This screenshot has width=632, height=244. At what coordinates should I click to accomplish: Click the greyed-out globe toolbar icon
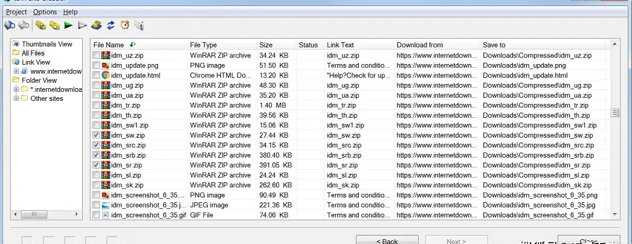[24, 25]
